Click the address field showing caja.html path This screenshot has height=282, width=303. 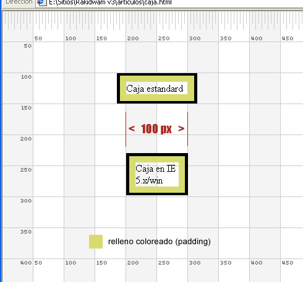(169, 3)
